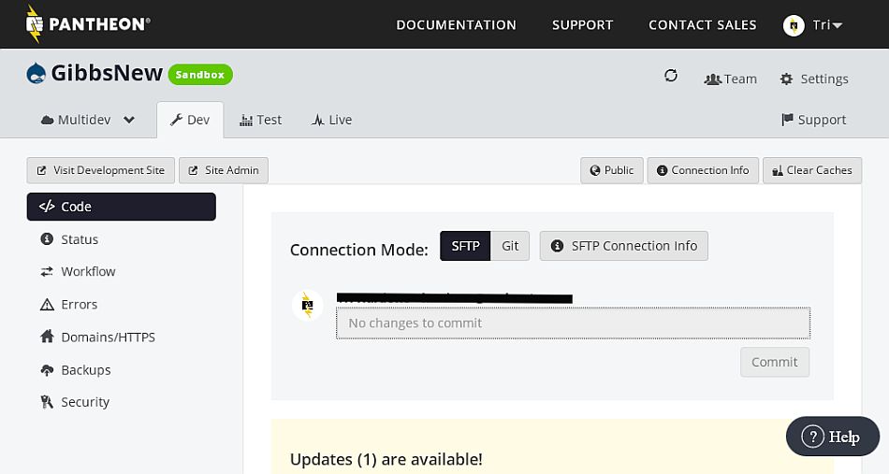Switch connection mode to Git
This screenshot has width=889, height=474.
(x=510, y=246)
